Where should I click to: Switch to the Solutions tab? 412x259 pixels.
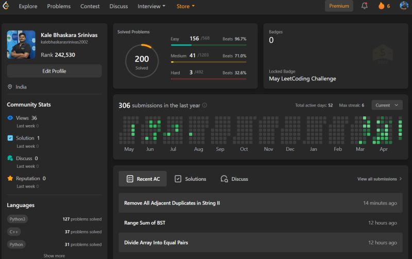(x=190, y=179)
